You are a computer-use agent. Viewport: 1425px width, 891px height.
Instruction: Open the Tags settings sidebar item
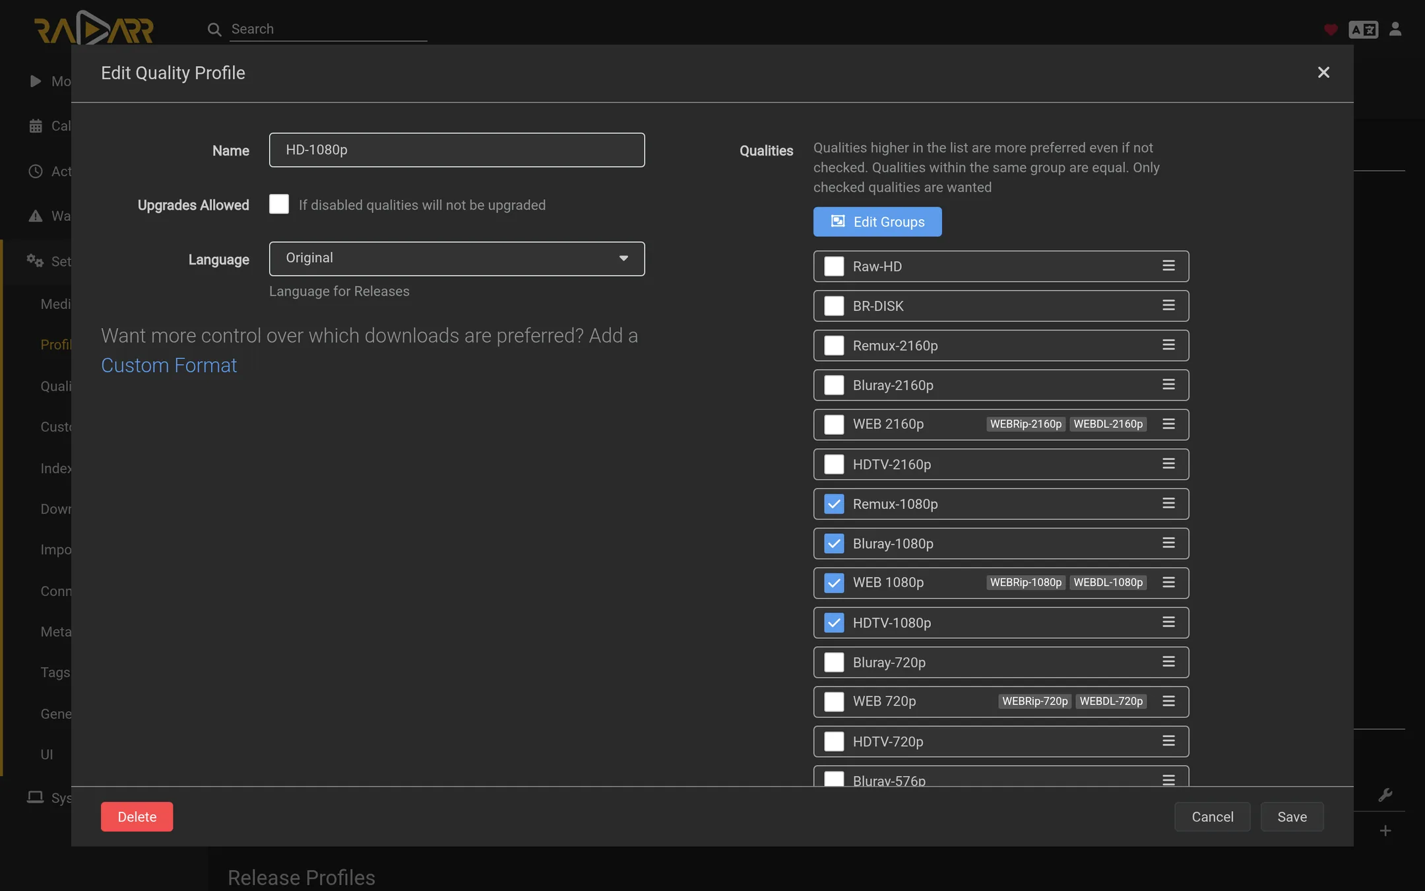pos(55,672)
